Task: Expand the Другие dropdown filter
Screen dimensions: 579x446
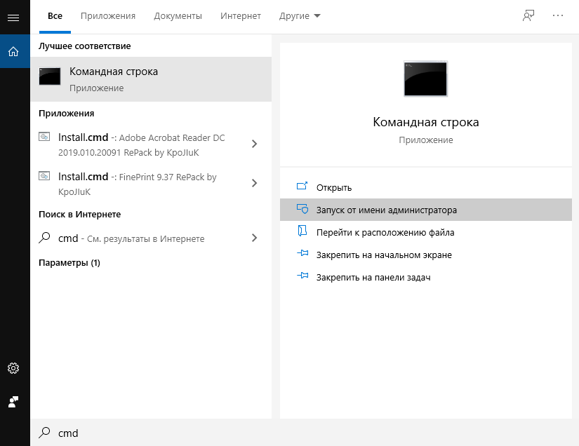Action: (300, 16)
